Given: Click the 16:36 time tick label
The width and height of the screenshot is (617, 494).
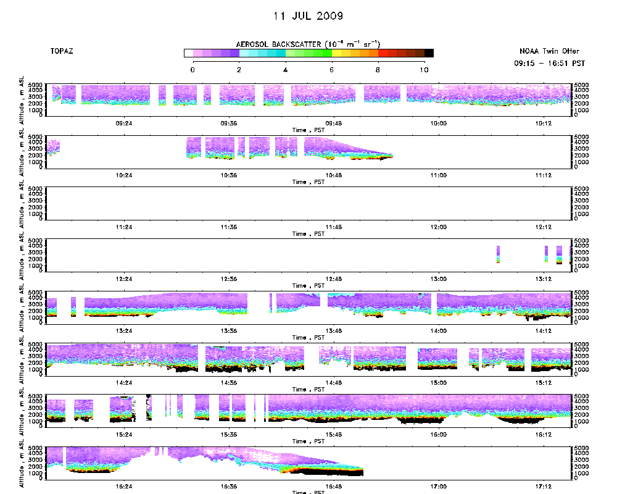Looking at the screenshot, I should click(x=229, y=487).
